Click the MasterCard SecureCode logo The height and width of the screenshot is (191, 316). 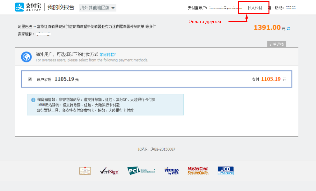[198, 171]
